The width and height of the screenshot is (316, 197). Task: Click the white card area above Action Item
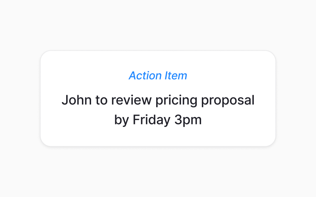(x=158, y=60)
